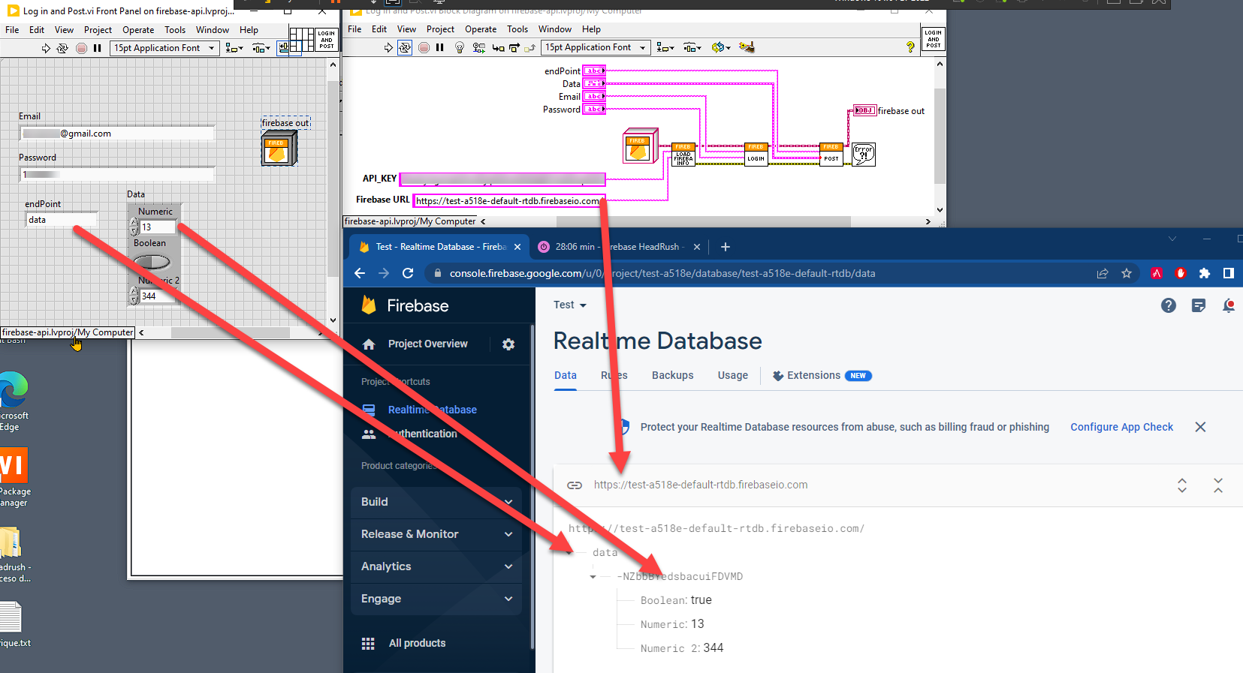Expand Release & Monitor category
Viewport: 1243px width, 673px height.
[x=436, y=534]
